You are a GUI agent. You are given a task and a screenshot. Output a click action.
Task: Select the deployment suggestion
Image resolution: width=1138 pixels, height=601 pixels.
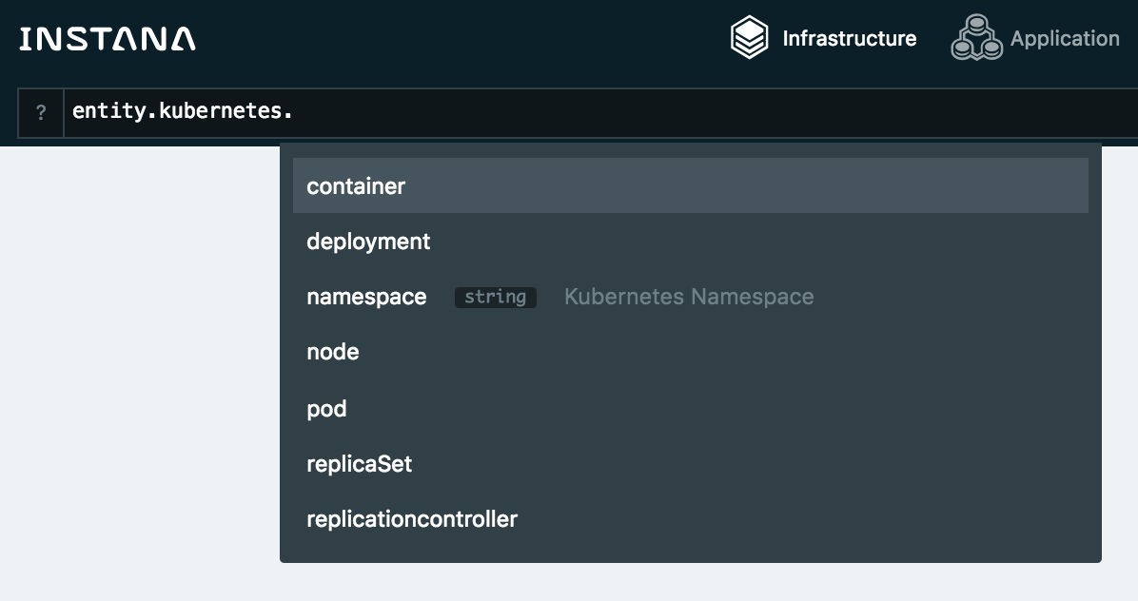click(690, 242)
